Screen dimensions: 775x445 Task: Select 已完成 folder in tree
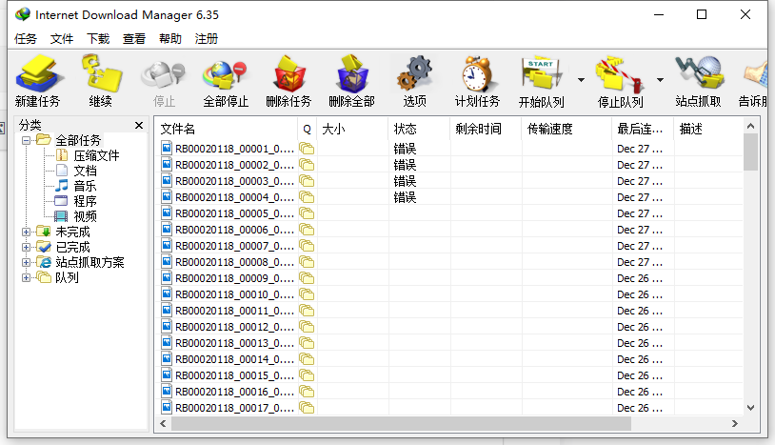pyautogui.click(x=72, y=247)
